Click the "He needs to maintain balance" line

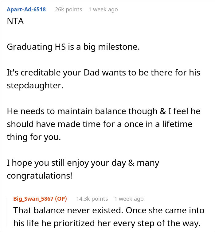(x=104, y=111)
